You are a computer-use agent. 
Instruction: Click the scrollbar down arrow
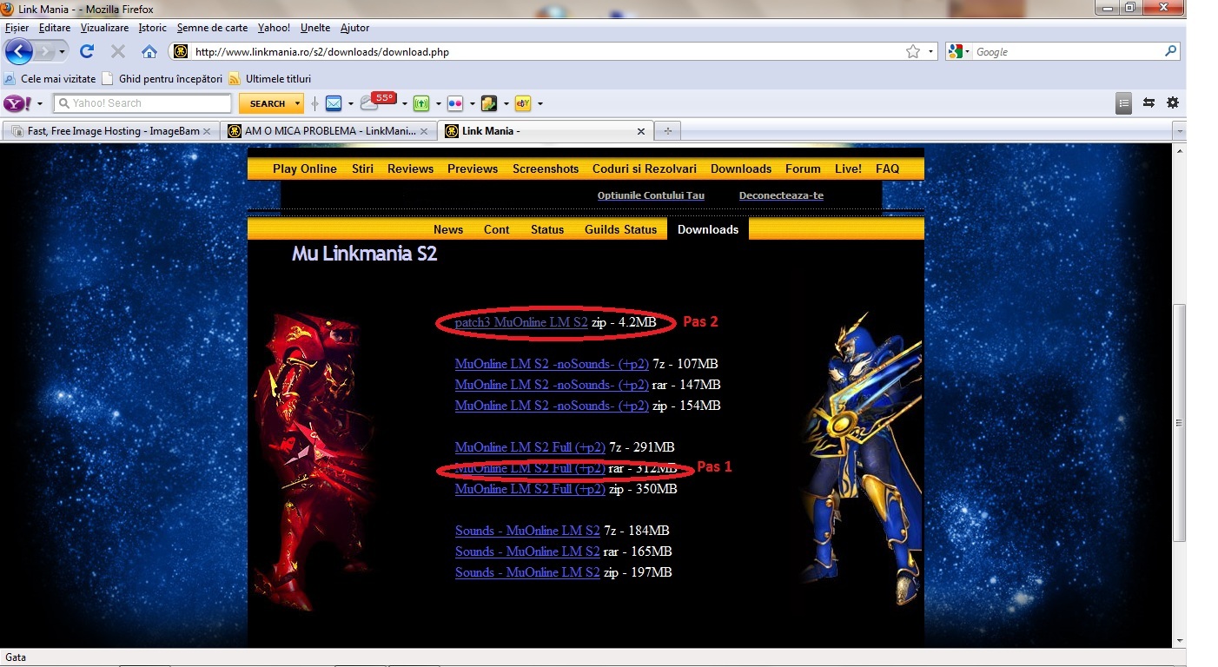1179,641
